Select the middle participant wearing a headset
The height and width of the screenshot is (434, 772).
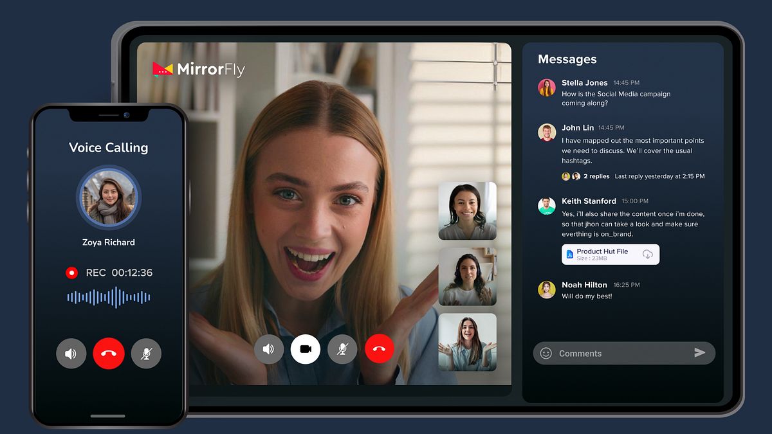467,276
